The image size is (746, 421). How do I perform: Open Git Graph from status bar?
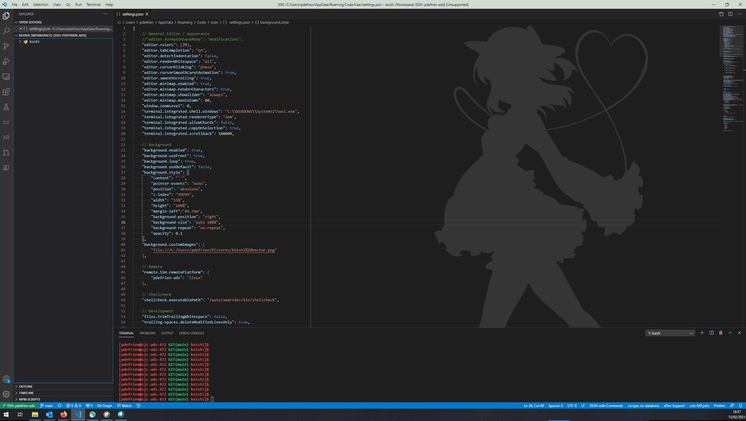click(x=104, y=405)
